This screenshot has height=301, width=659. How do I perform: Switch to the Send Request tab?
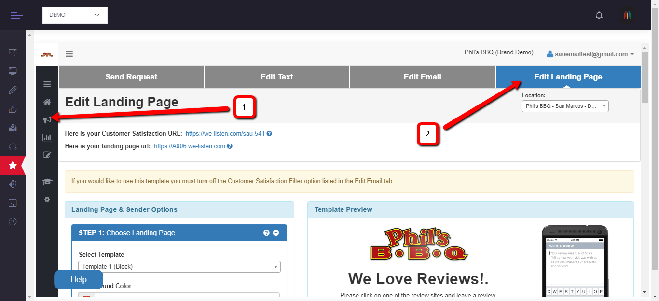(x=131, y=77)
